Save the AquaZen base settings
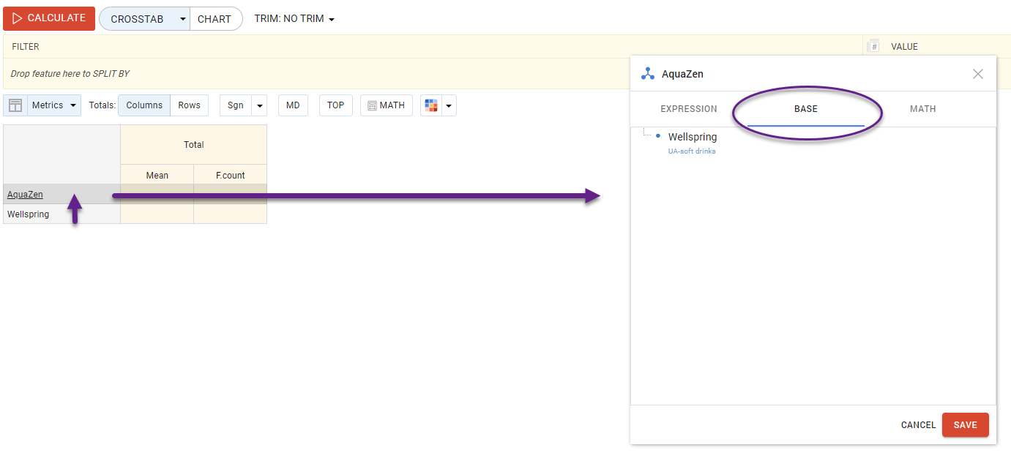Viewport: 1011px width, 461px height. tap(965, 425)
